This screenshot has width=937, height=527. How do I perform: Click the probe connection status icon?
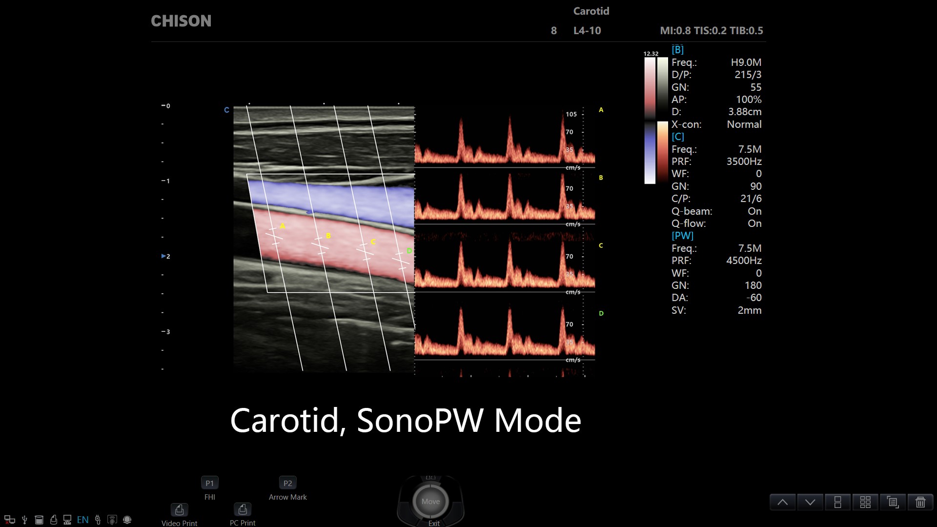[x=98, y=520]
